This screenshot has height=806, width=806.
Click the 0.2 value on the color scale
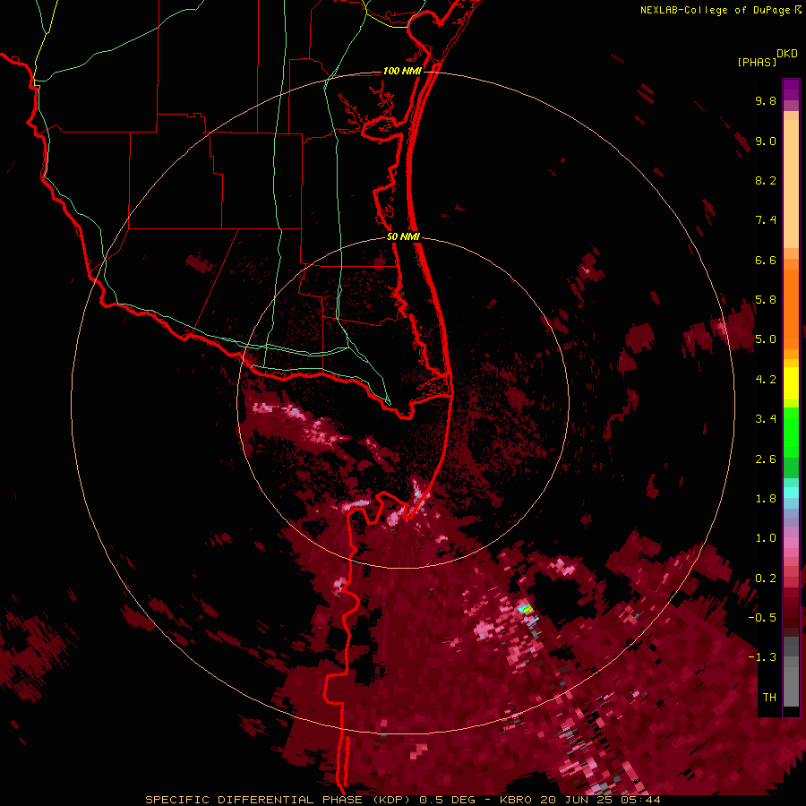point(766,579)
